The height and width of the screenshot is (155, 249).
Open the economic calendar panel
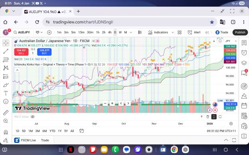click(x=244, y=106)
